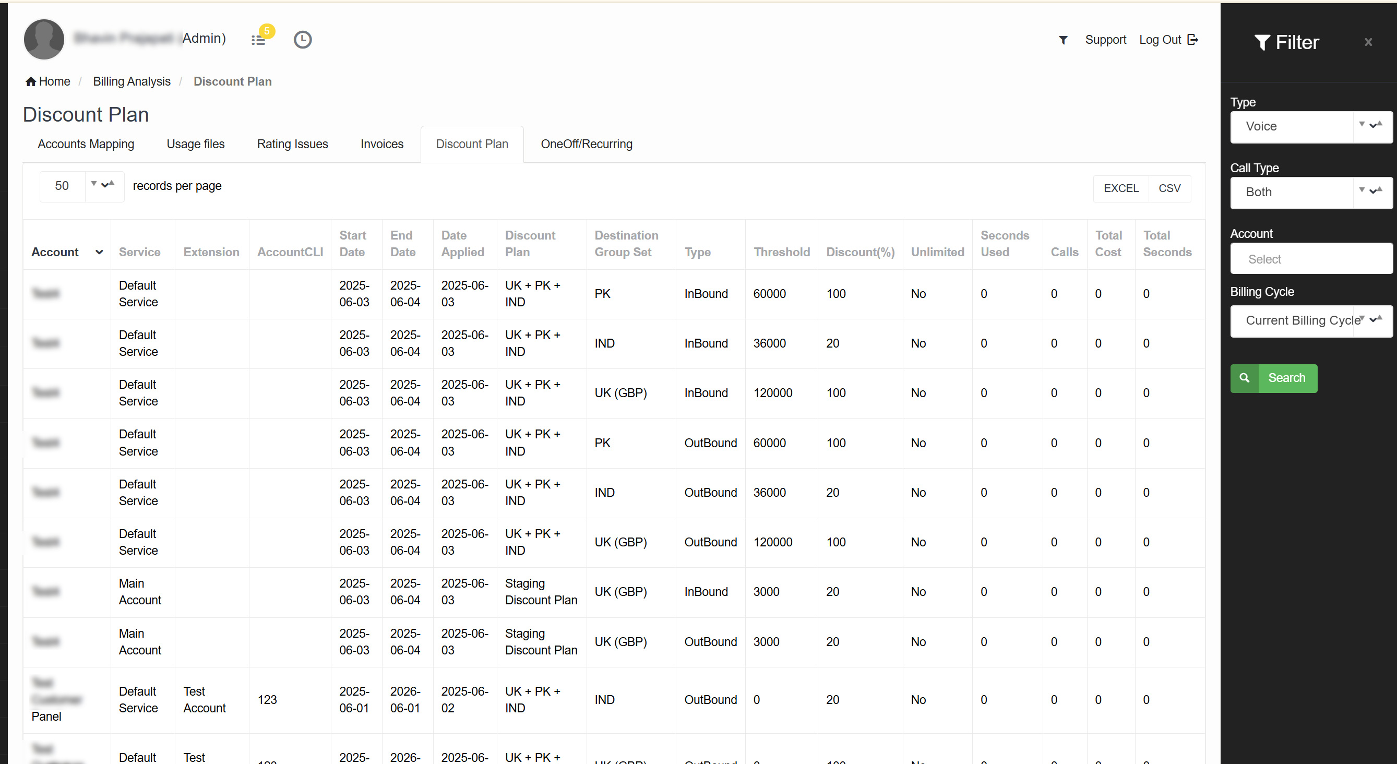Viewport: 1397px width, 764px height.
Task: Open the notifications list icon with badge
Action: (x=259, y=40)
